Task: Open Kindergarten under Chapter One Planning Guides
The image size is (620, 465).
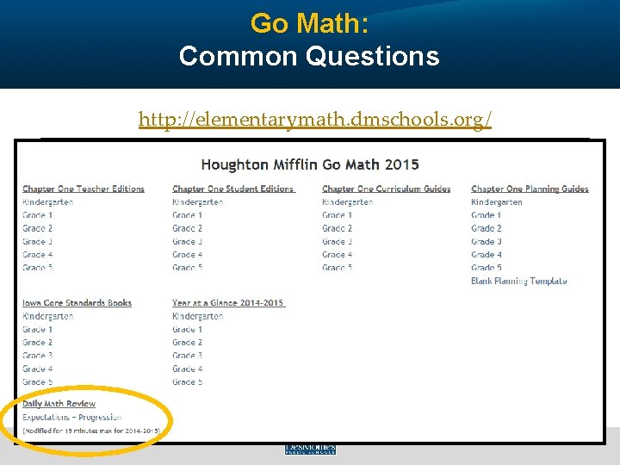Action: point(497,202)
